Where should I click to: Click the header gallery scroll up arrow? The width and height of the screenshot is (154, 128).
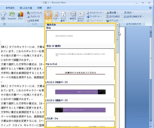point(117,25)
